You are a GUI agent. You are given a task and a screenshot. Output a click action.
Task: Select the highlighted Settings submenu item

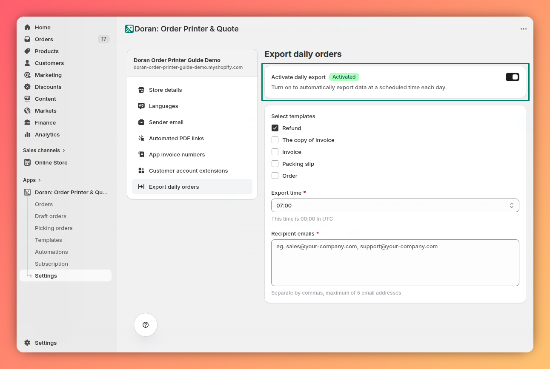pyautogui.click(x=66, y=275)
